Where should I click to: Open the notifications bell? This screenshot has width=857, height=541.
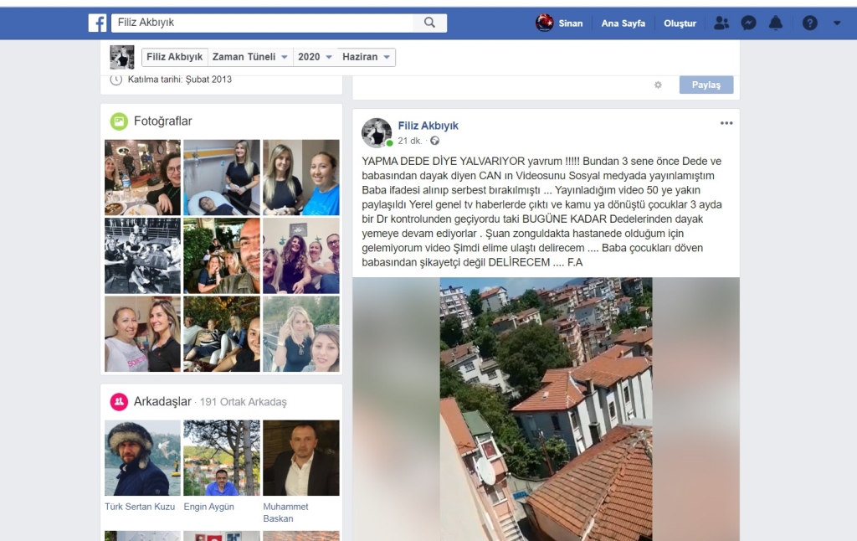tap(776, 23)
